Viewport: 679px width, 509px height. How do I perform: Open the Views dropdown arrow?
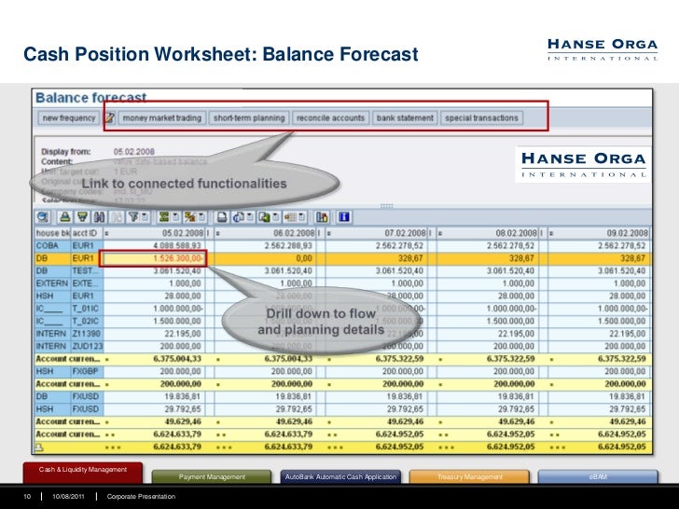pyautogui.click(x=250, y=217)
